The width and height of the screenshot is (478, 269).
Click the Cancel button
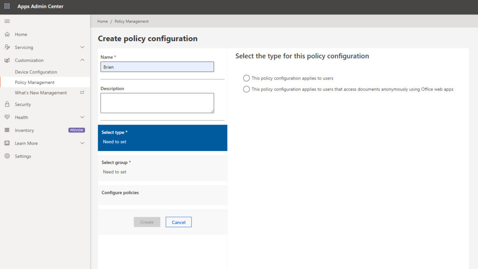(179, 222)
